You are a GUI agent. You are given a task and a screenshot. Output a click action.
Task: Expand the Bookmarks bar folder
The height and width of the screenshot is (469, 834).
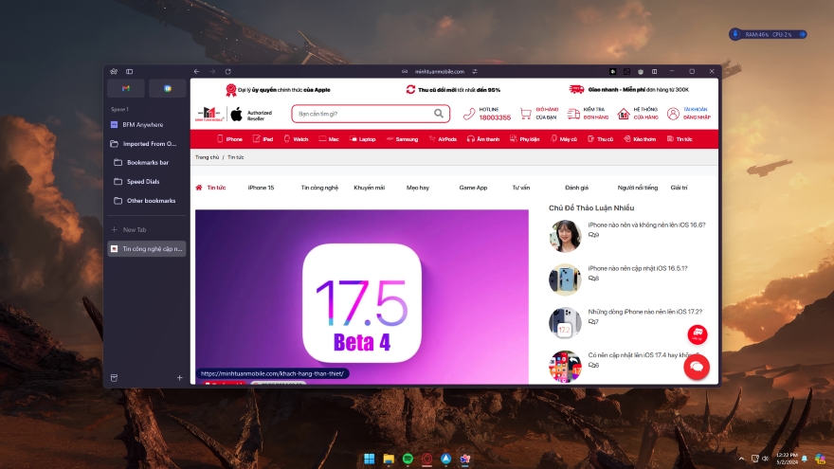[x=146, y=162]
